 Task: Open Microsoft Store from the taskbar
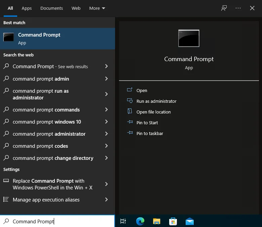point(173,221)
